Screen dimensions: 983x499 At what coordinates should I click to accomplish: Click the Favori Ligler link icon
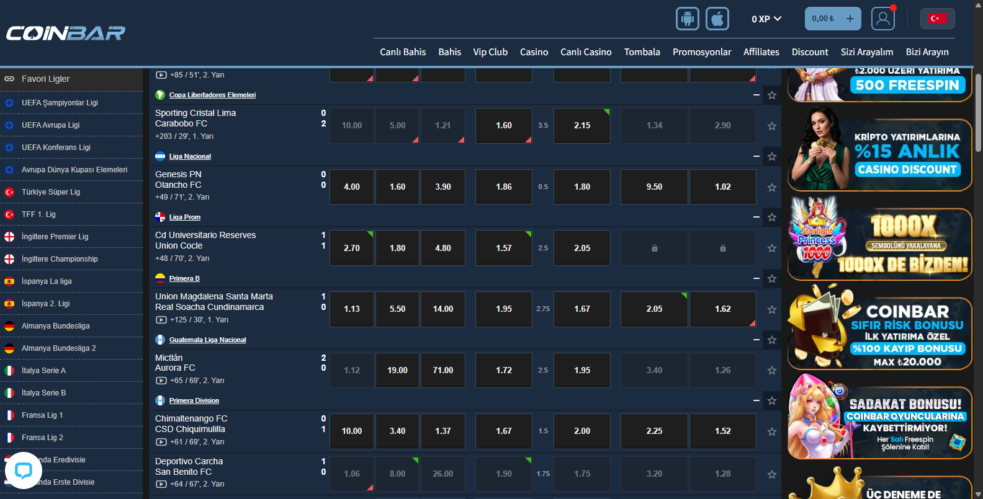[x=9, y=79]
